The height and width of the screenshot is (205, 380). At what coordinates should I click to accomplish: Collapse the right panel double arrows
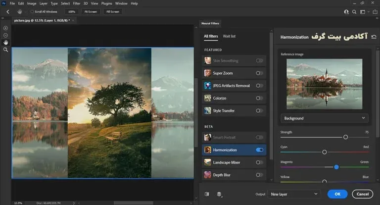377,18
